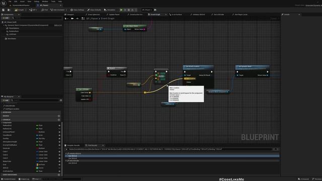Open Class Settings
322x181 pixels.
(x=77, y=10)
